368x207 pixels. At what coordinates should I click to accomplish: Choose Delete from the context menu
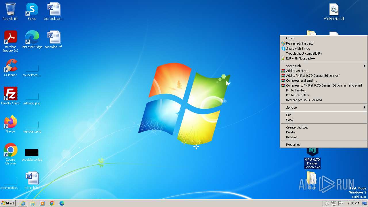(324, 132)
